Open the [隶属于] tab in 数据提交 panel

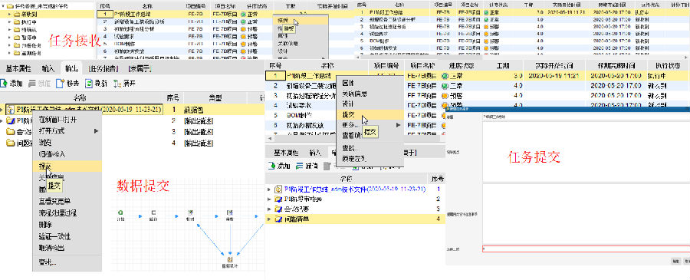140,69
